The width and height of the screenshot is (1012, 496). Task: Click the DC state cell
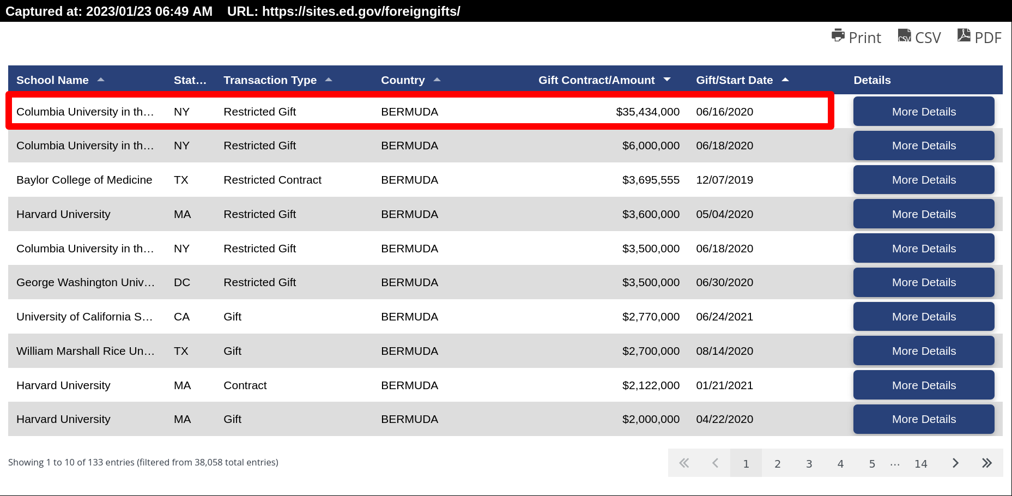click(x=182, y=282)
